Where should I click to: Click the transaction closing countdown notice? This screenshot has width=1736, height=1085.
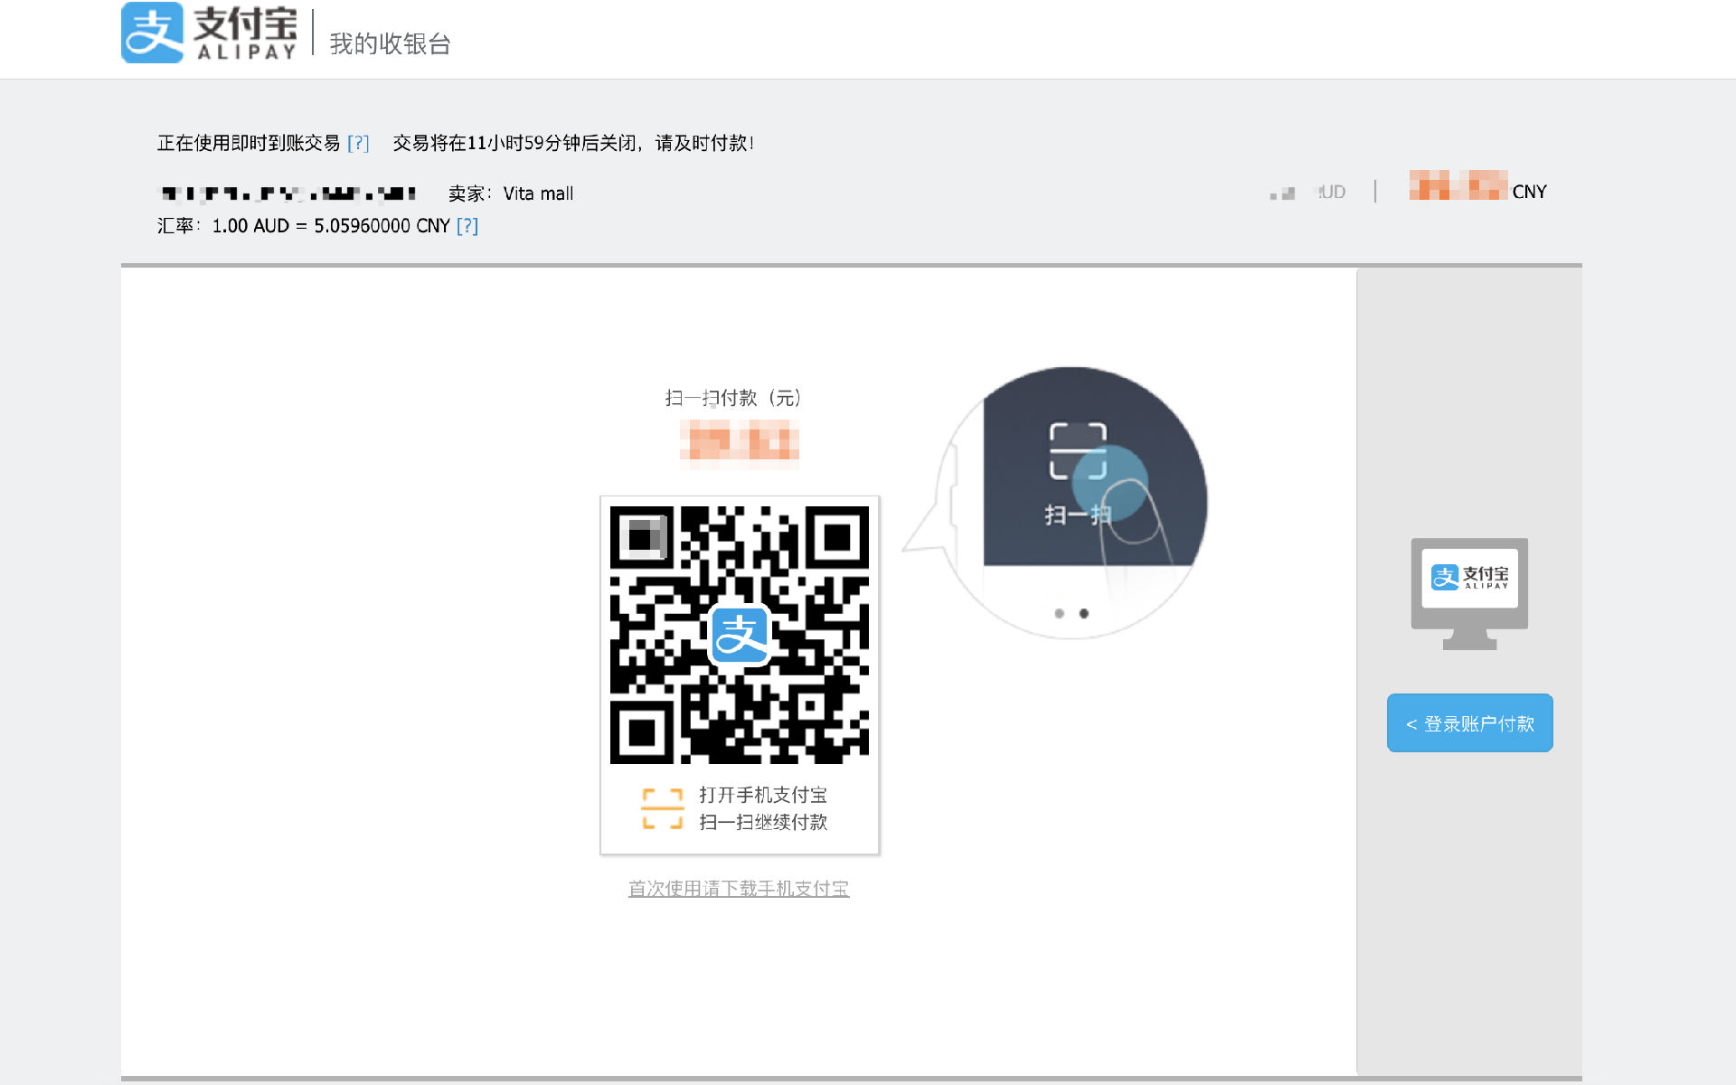(x=573, y=143)
